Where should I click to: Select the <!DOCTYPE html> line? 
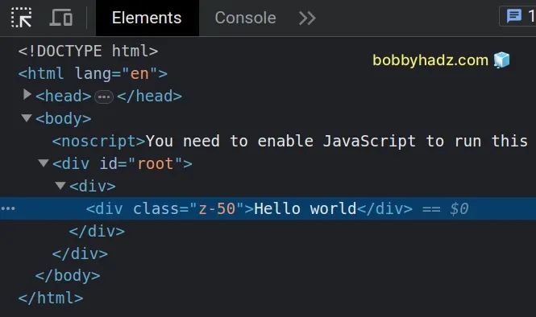[88, 51]
